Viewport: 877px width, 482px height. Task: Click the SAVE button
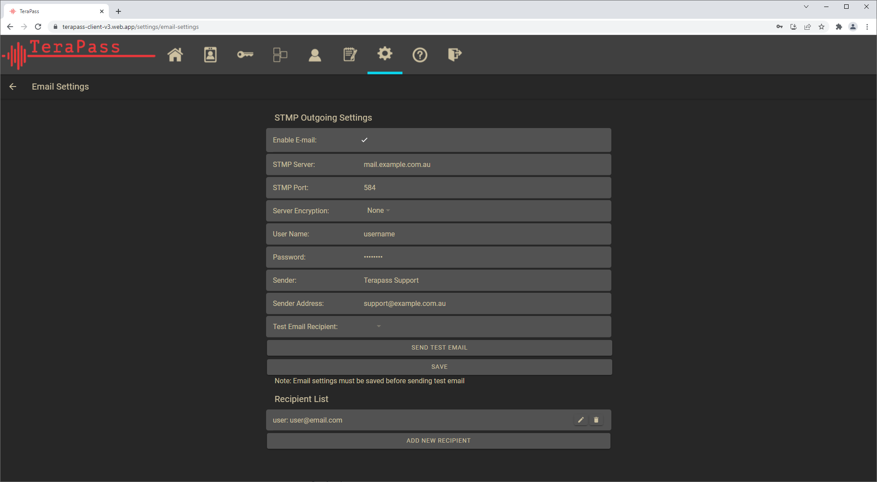coord(439,367)
